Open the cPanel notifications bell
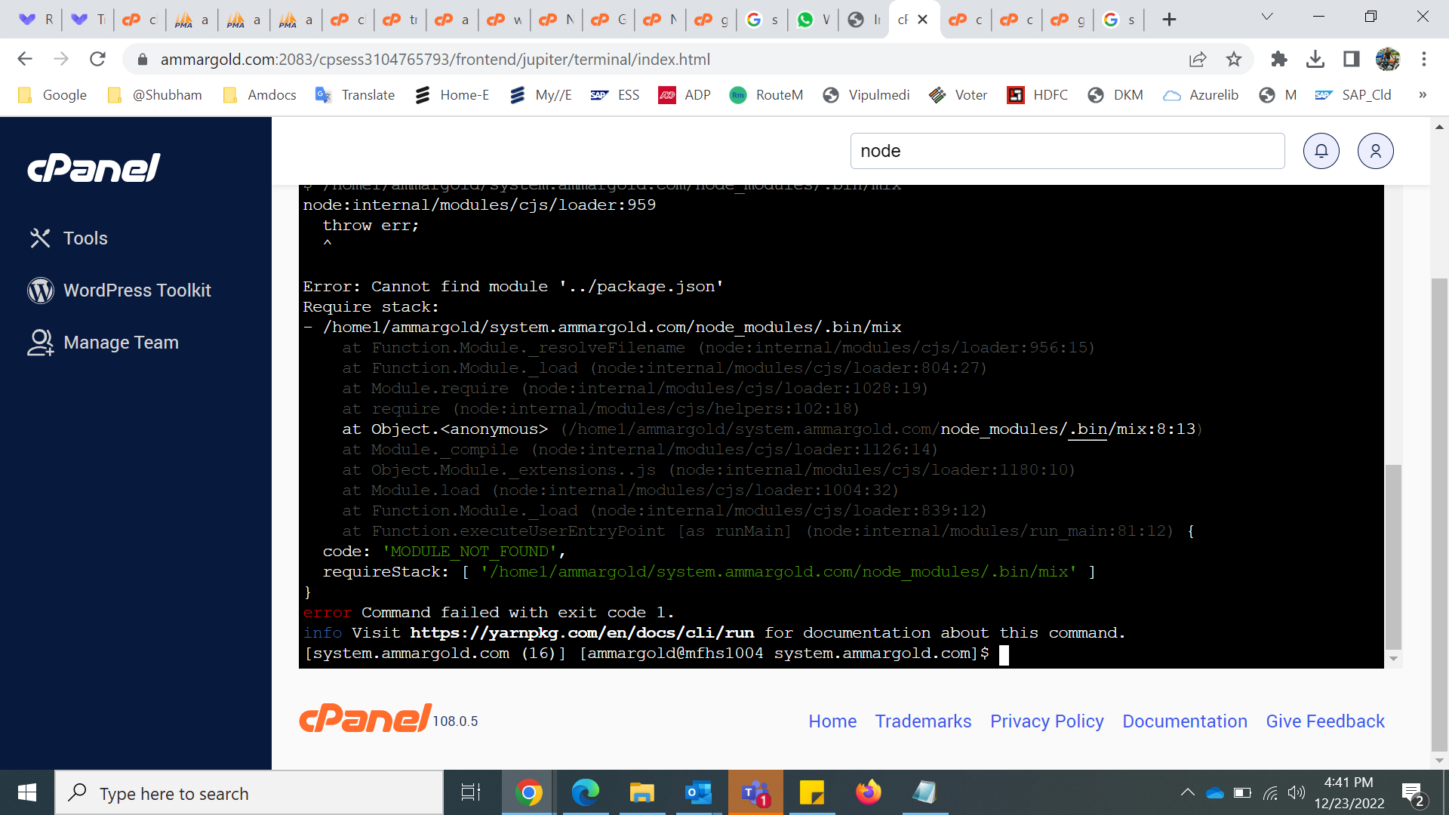Image resolution: width=1449 pixels, height=815 pixels. pos(1321,151)
